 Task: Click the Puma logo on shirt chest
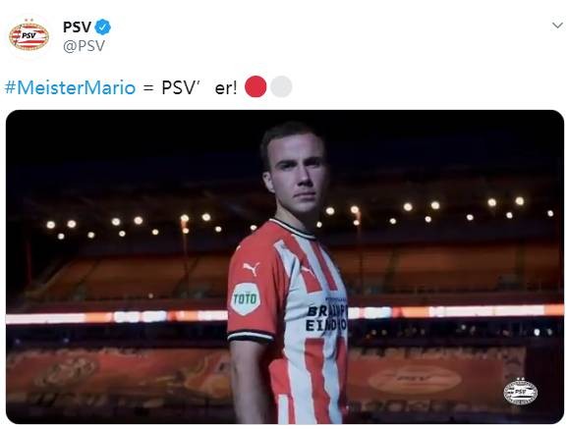[308, 270]
